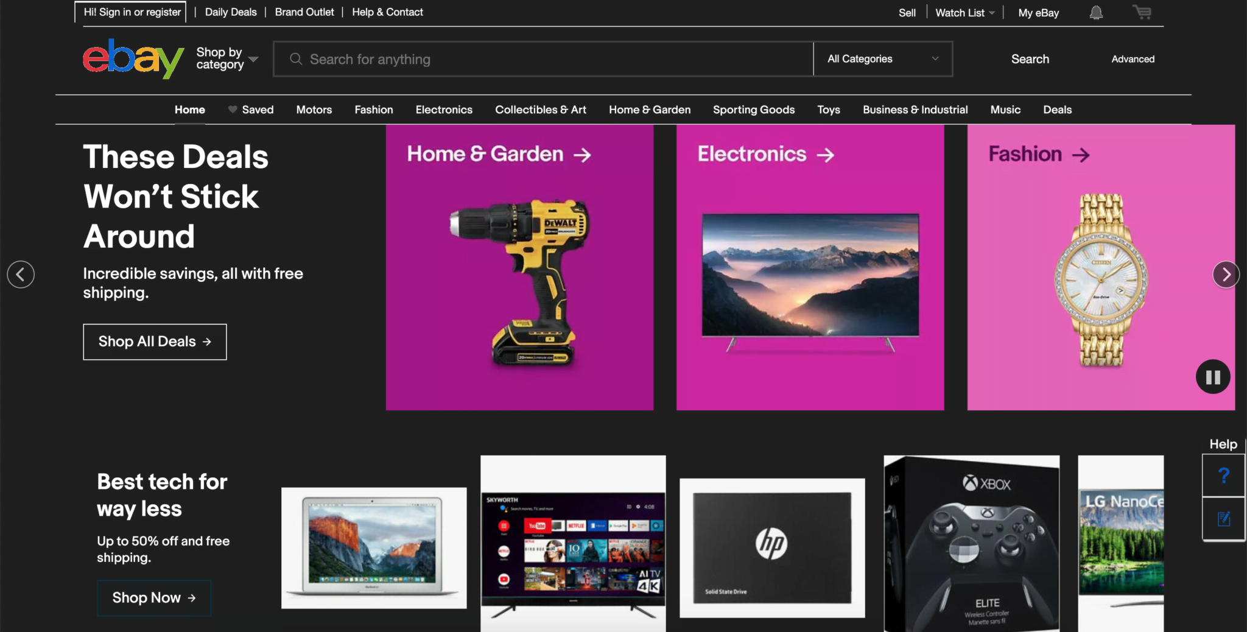Click the right carousel arrow
Screen dimensions: 1247x632
(1226, 274)
